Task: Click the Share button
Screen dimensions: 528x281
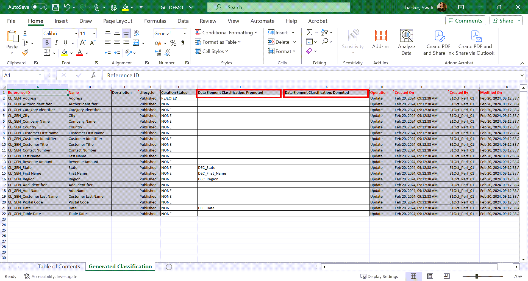Action: [x=503, y=21]
